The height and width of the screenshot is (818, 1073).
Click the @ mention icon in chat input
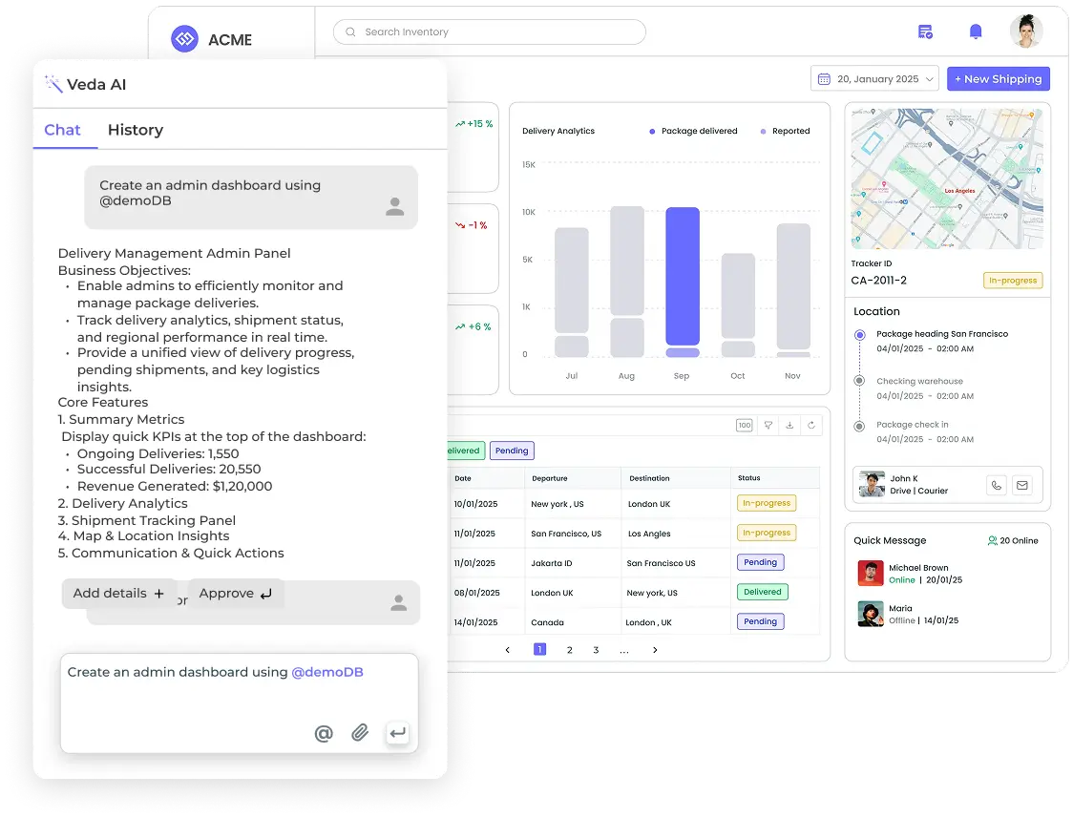click(324, 733)
